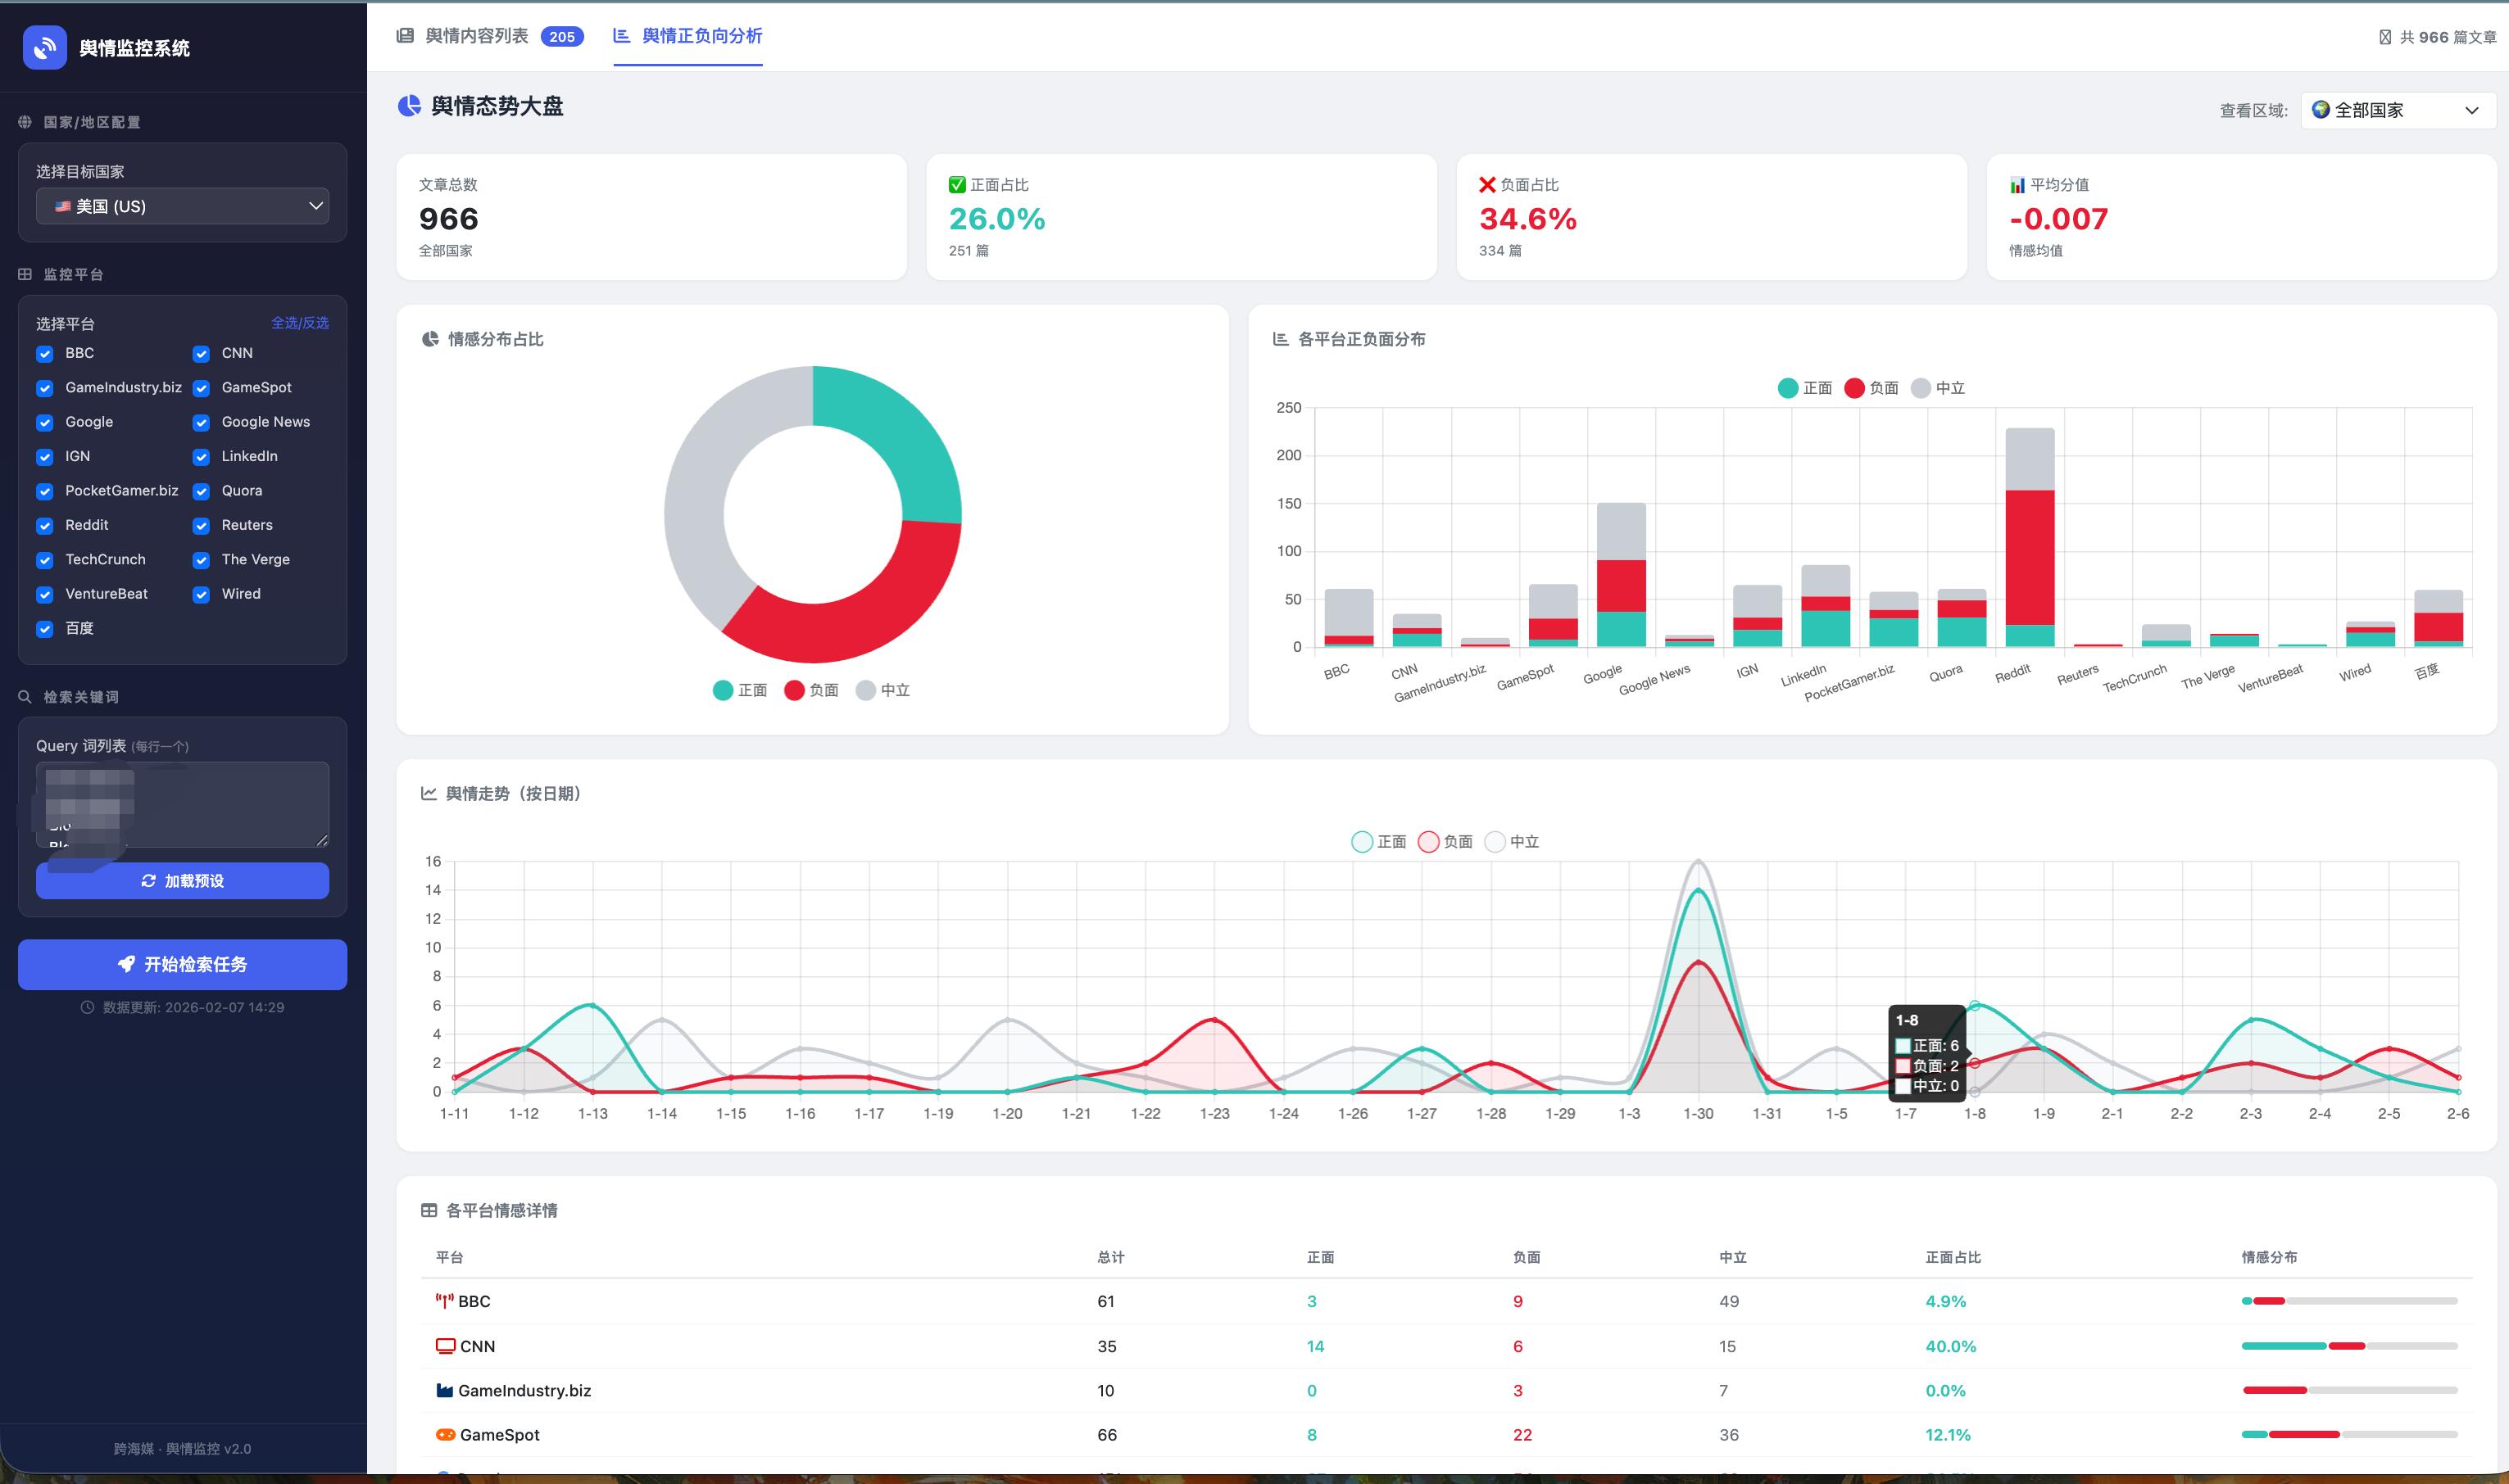The image size is (2509, 1484).
Task: Click the 文章总数 966 card
Action: 651,217
